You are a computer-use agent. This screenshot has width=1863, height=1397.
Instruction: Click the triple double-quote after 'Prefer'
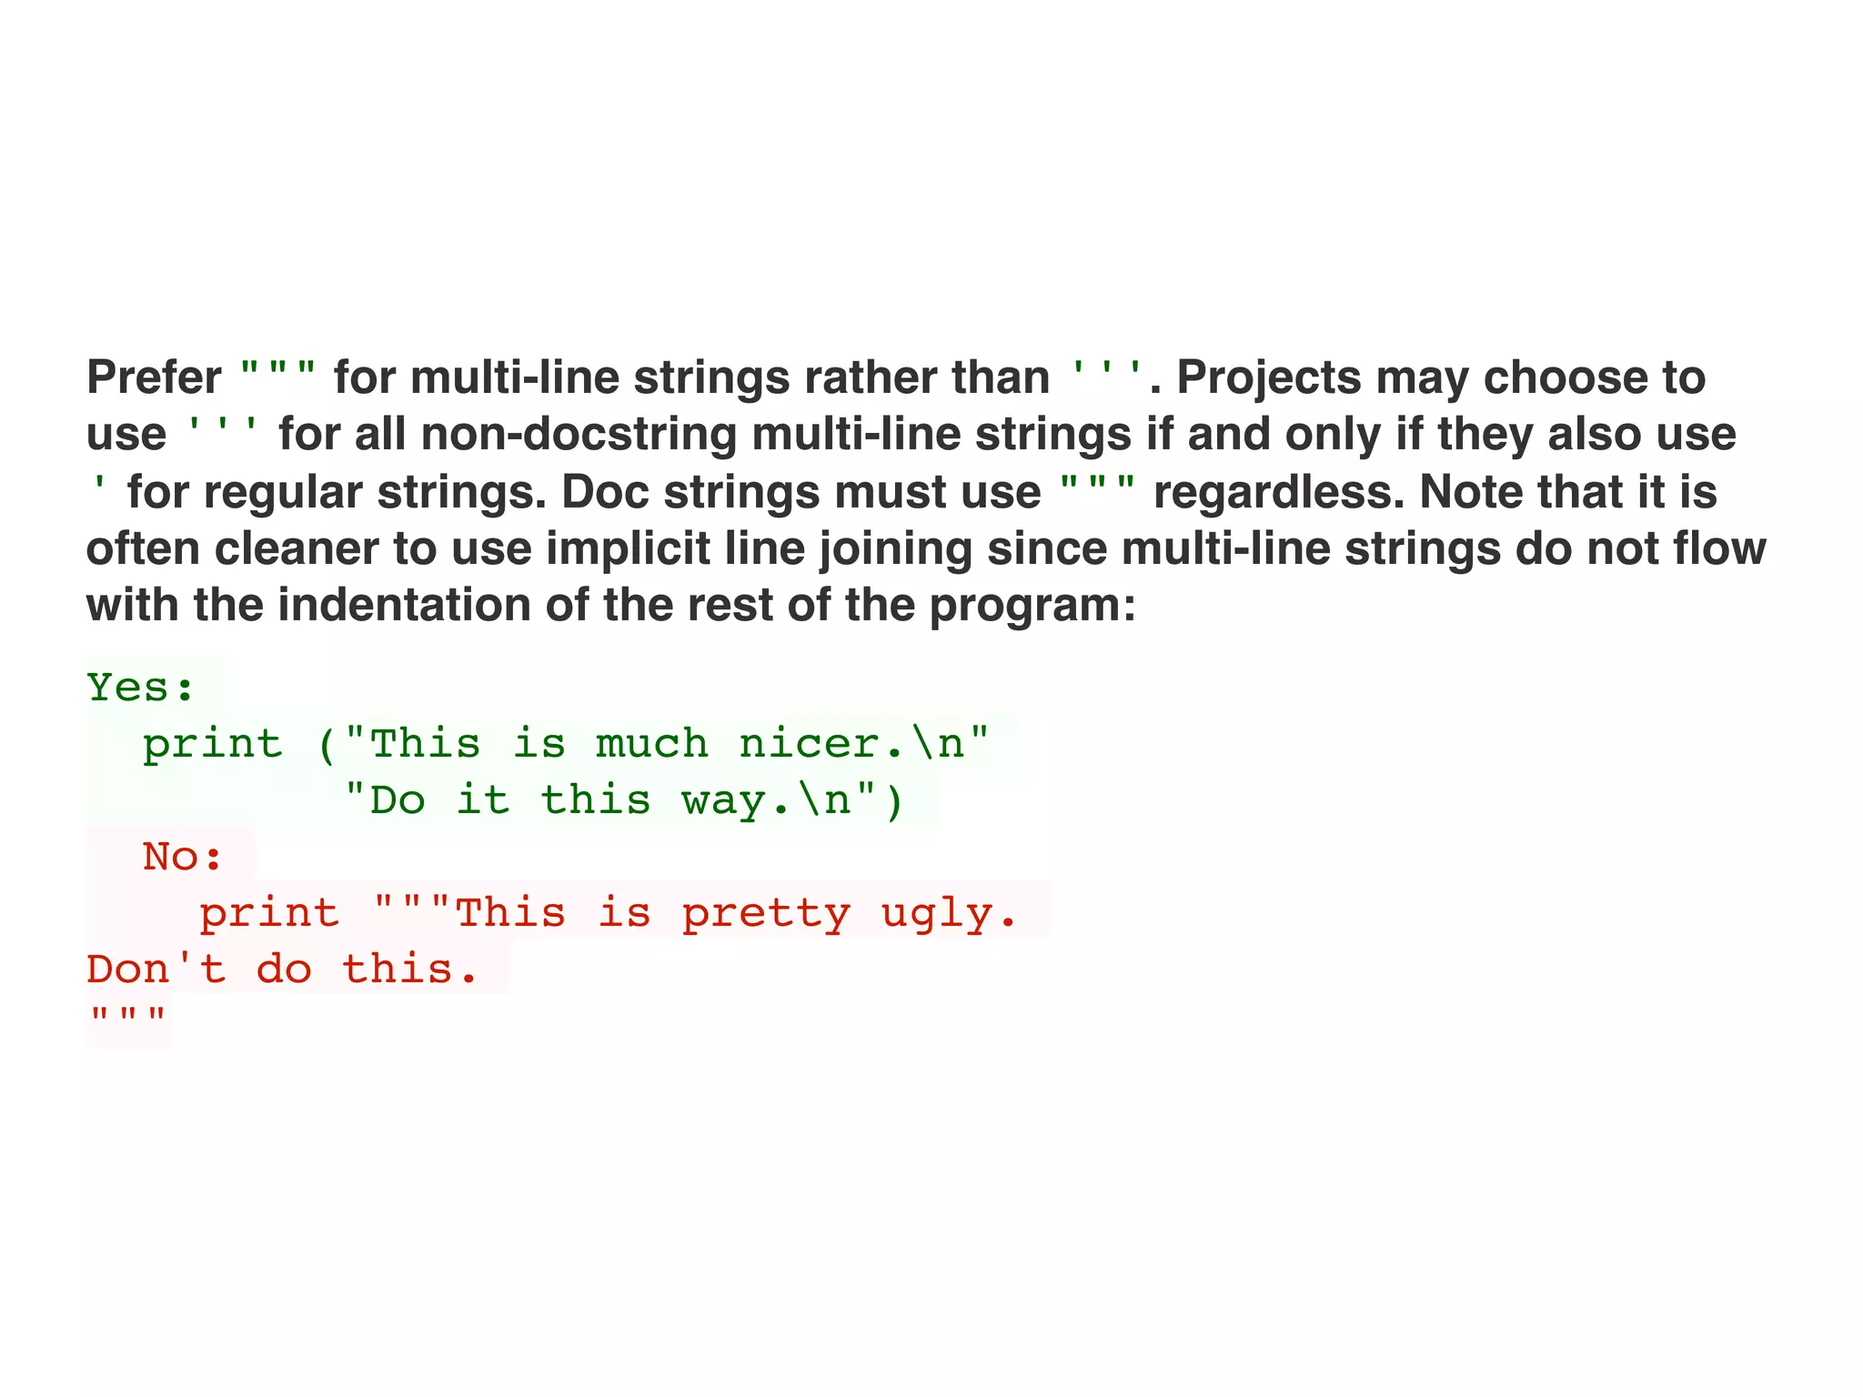(x=278, y=373)
